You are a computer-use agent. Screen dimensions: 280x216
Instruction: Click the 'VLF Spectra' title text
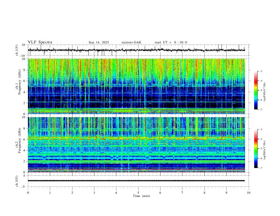(x=40, y=42)
